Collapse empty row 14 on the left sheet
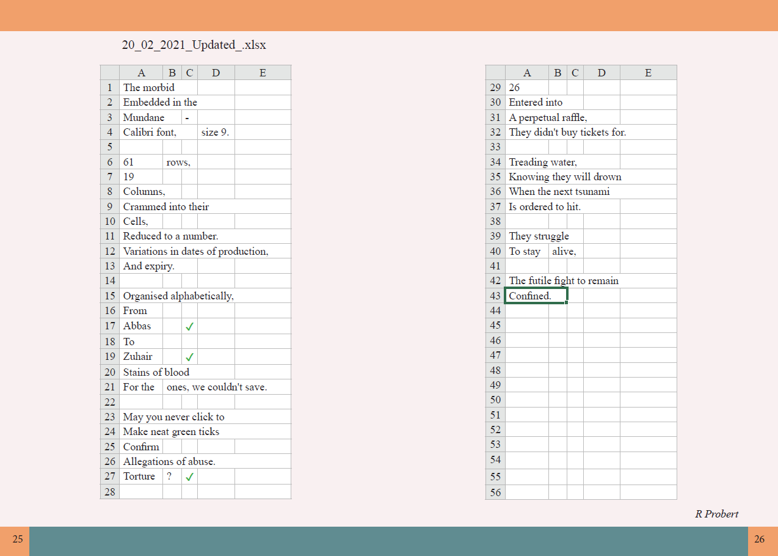Screen dimensions: 778x556 (109, 280)
